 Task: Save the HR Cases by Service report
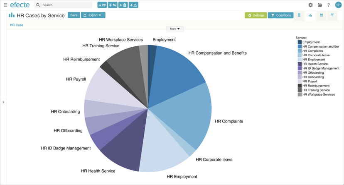74,15
